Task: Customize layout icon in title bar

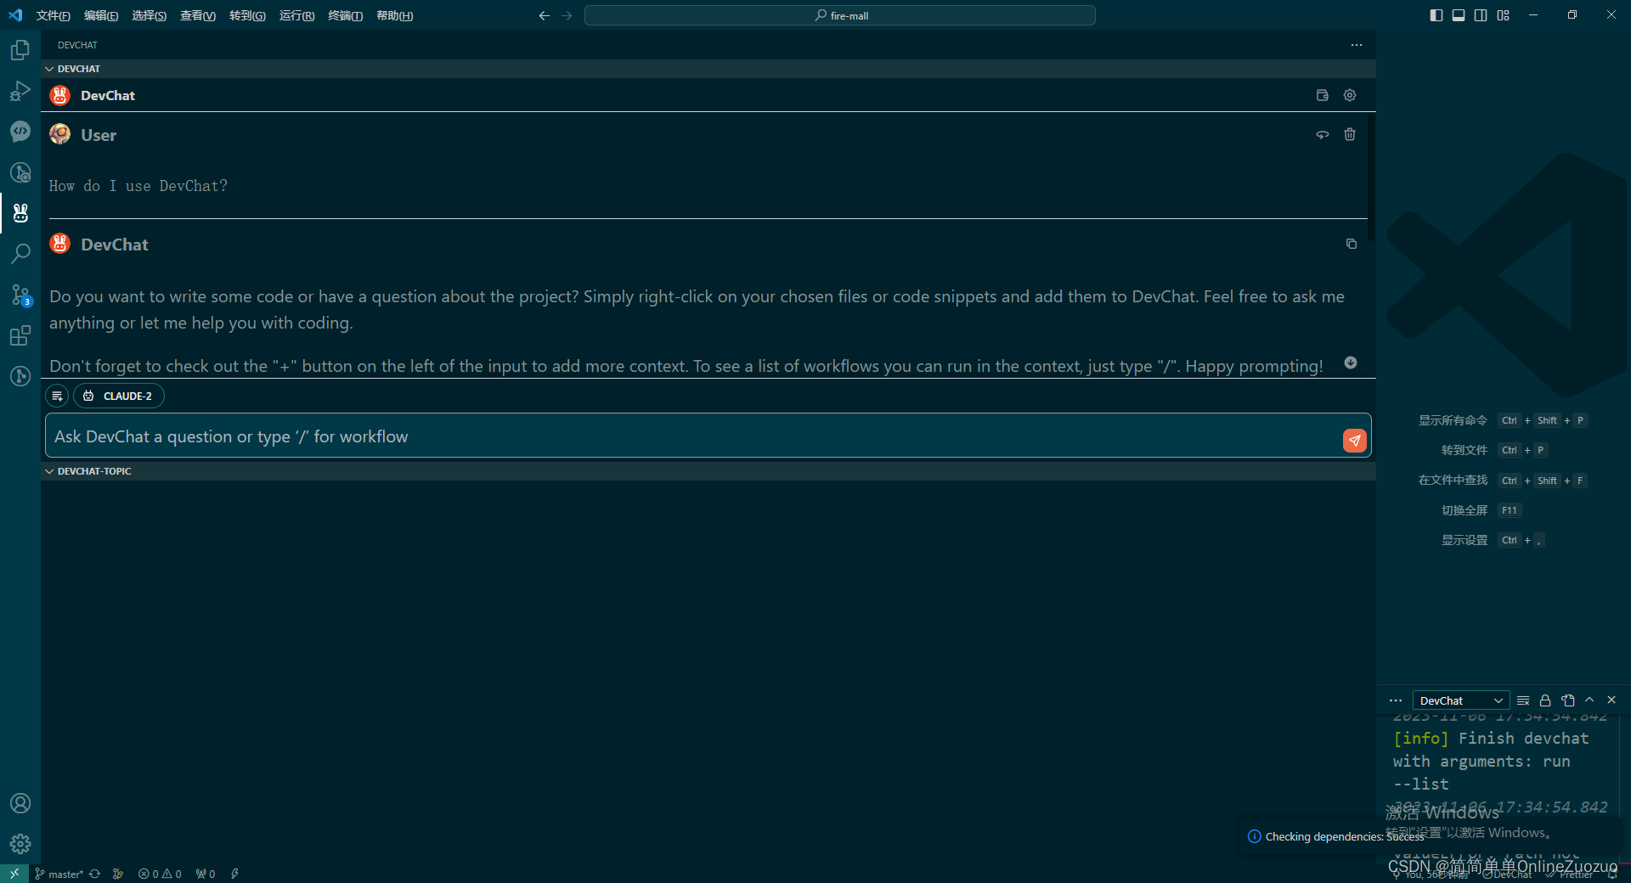Action: [x=1504, y=15]
